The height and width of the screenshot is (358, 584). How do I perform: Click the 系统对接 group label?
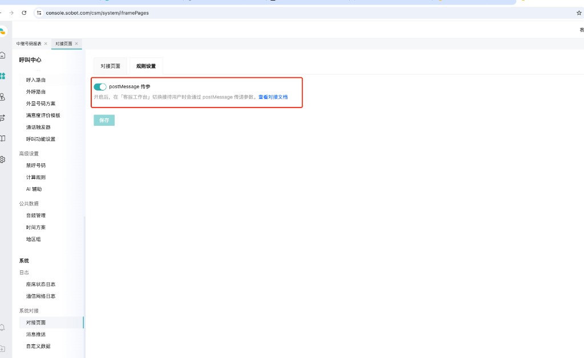(x=29, y=311)
